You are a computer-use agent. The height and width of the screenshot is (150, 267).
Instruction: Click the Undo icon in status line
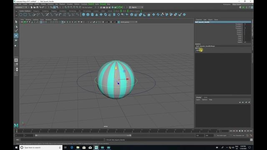coord(40,7)
